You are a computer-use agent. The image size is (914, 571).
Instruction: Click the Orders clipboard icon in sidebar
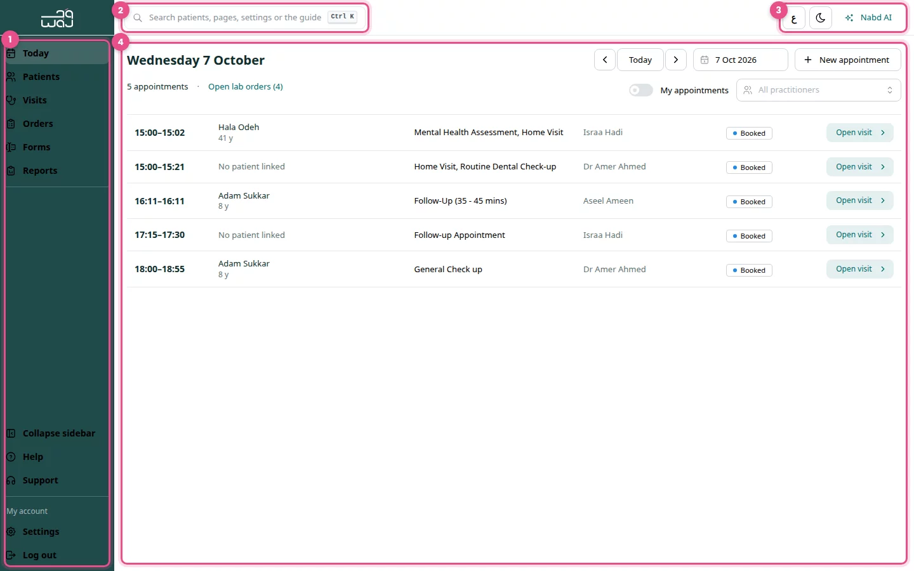[11, 124]
